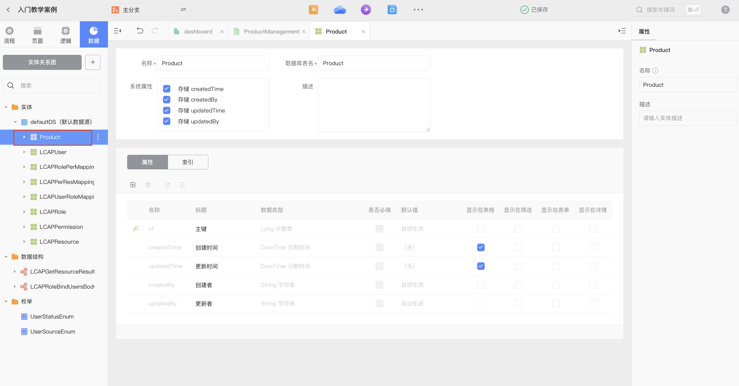
Task: Toggle the 存储 createdBy checkbox
Action: [166, 99]
